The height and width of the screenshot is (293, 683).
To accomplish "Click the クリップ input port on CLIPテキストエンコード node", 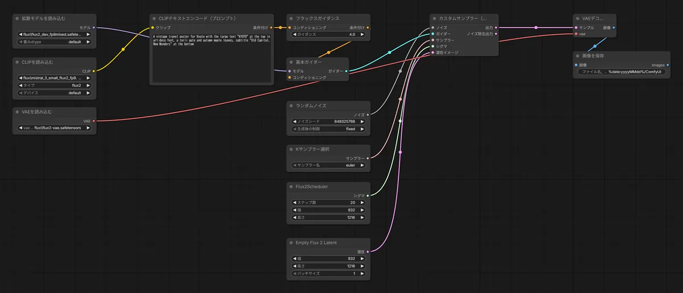I will (x=152, y=27).
